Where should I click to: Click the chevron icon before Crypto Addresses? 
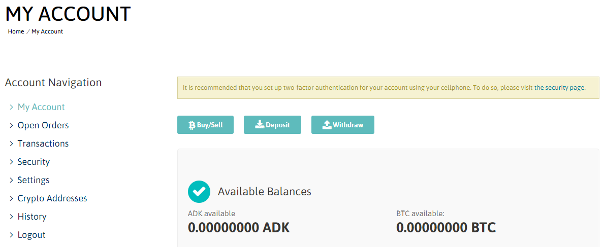pos(11,199)
